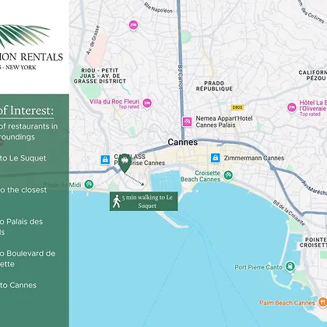
Task: Click the blue shopping icon near CANIGLASS
Action: 105,160
